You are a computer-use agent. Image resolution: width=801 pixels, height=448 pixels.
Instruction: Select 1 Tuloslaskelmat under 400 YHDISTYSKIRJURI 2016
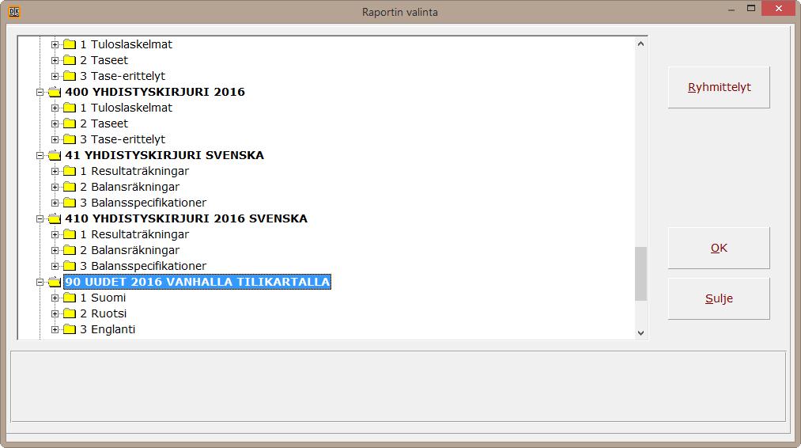[x=127, y=108]
